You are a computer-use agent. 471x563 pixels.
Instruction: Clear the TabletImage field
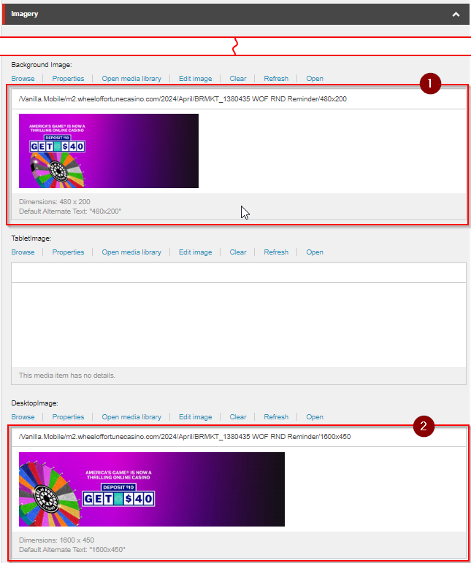tap(238, 252)
